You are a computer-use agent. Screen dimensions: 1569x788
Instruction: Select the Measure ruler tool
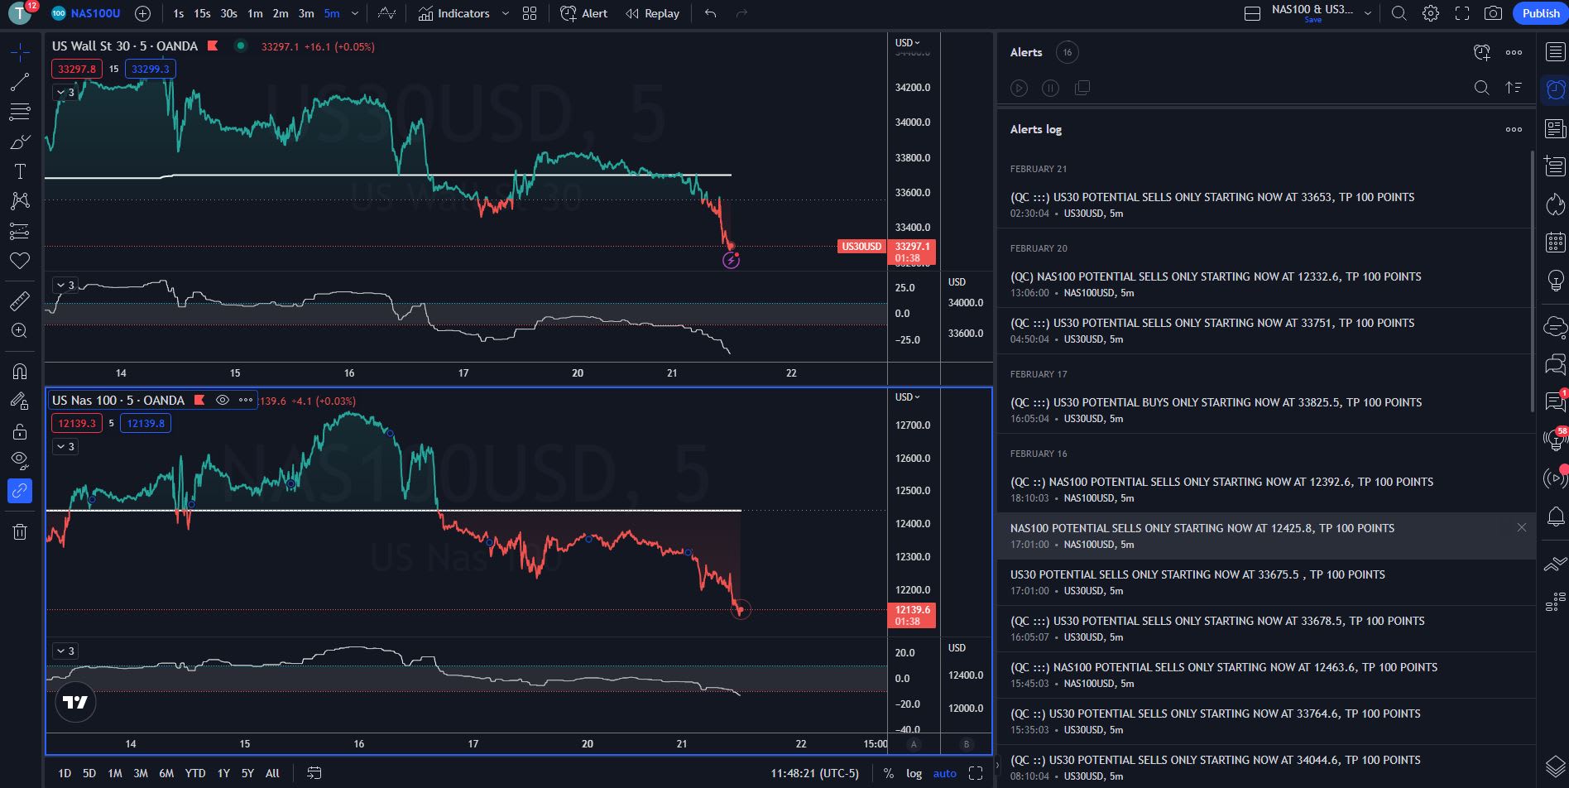tap(20, 300)
